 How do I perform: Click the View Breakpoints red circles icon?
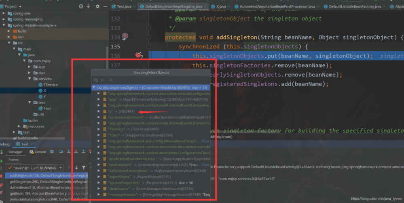1,185
